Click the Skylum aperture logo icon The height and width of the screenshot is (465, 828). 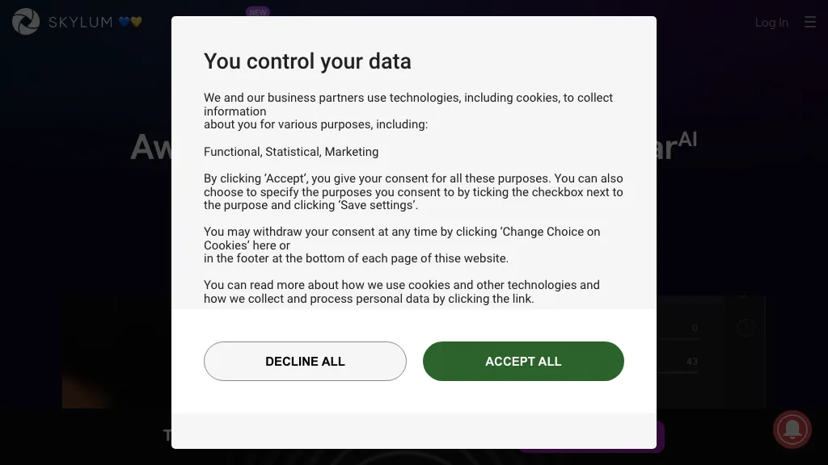point(25,22)
